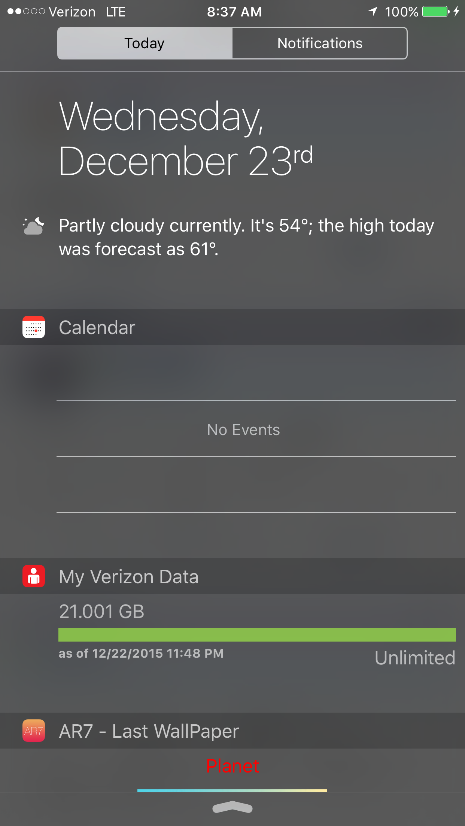Collapse Notification Center using bottom grabber
The width and height of the screenshot is (465, 826).
click(x=232, y=807)
